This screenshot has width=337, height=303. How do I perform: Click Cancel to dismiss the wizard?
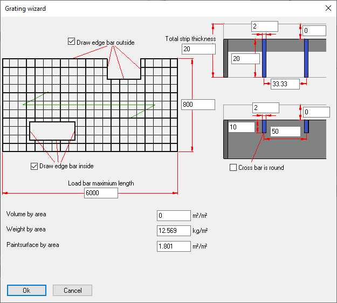[x=72, y=290]
